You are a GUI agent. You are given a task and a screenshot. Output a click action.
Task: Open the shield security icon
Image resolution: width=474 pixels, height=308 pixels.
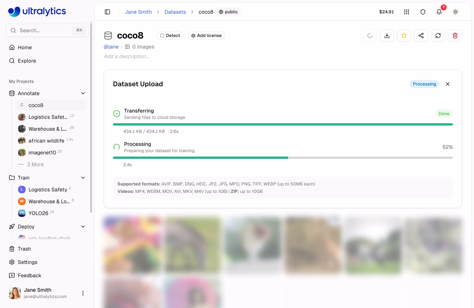[x=423, y=12]
